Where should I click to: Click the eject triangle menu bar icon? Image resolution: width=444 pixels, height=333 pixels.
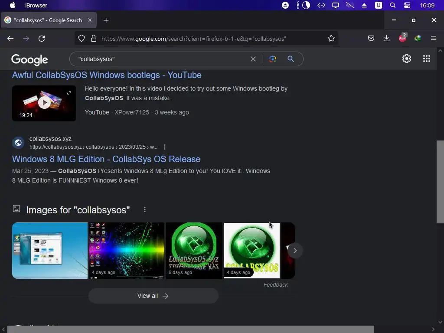click(x=364, y=5)
